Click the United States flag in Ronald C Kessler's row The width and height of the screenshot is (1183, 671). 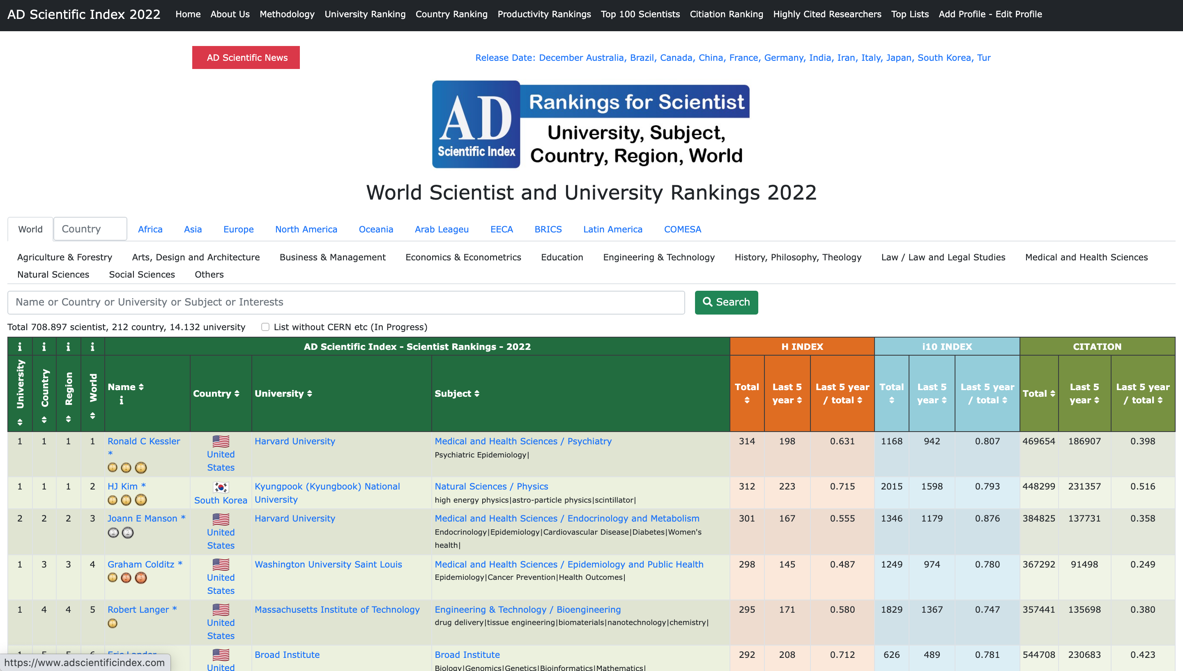click(x=221, y=441)
